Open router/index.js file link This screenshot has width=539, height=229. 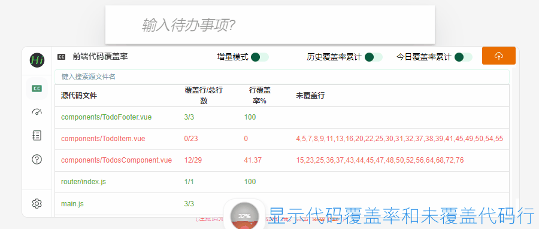pos(83,182)
